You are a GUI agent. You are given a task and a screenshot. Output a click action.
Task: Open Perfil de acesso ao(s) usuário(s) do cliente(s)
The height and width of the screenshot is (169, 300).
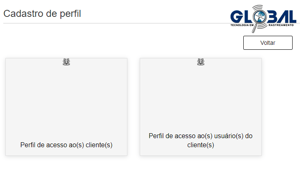pyautogui.click(x=201, y=140)
